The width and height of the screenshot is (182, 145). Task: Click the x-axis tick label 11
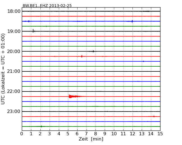pyautogui.click(x=123, y=134)
